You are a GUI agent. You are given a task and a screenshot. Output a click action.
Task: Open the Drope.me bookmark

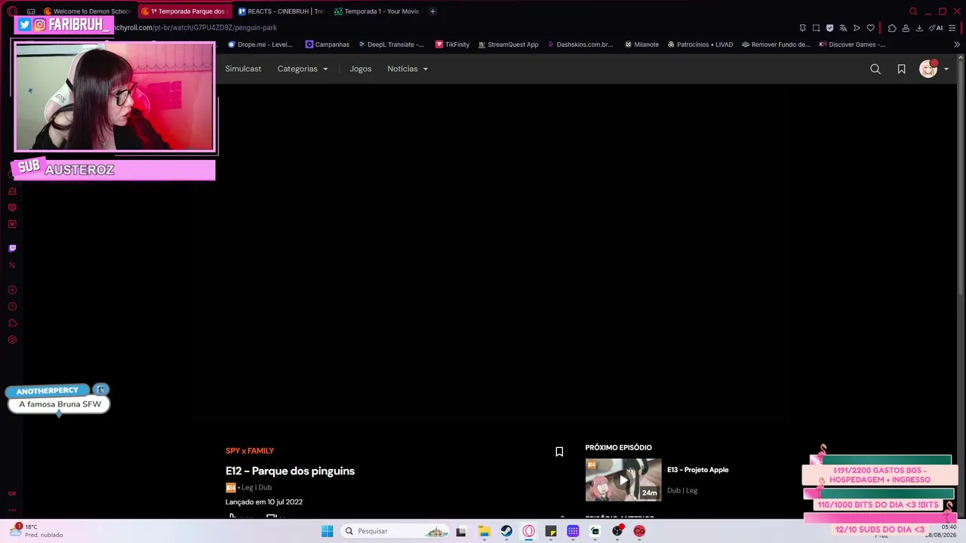click(x=260, y=44)
